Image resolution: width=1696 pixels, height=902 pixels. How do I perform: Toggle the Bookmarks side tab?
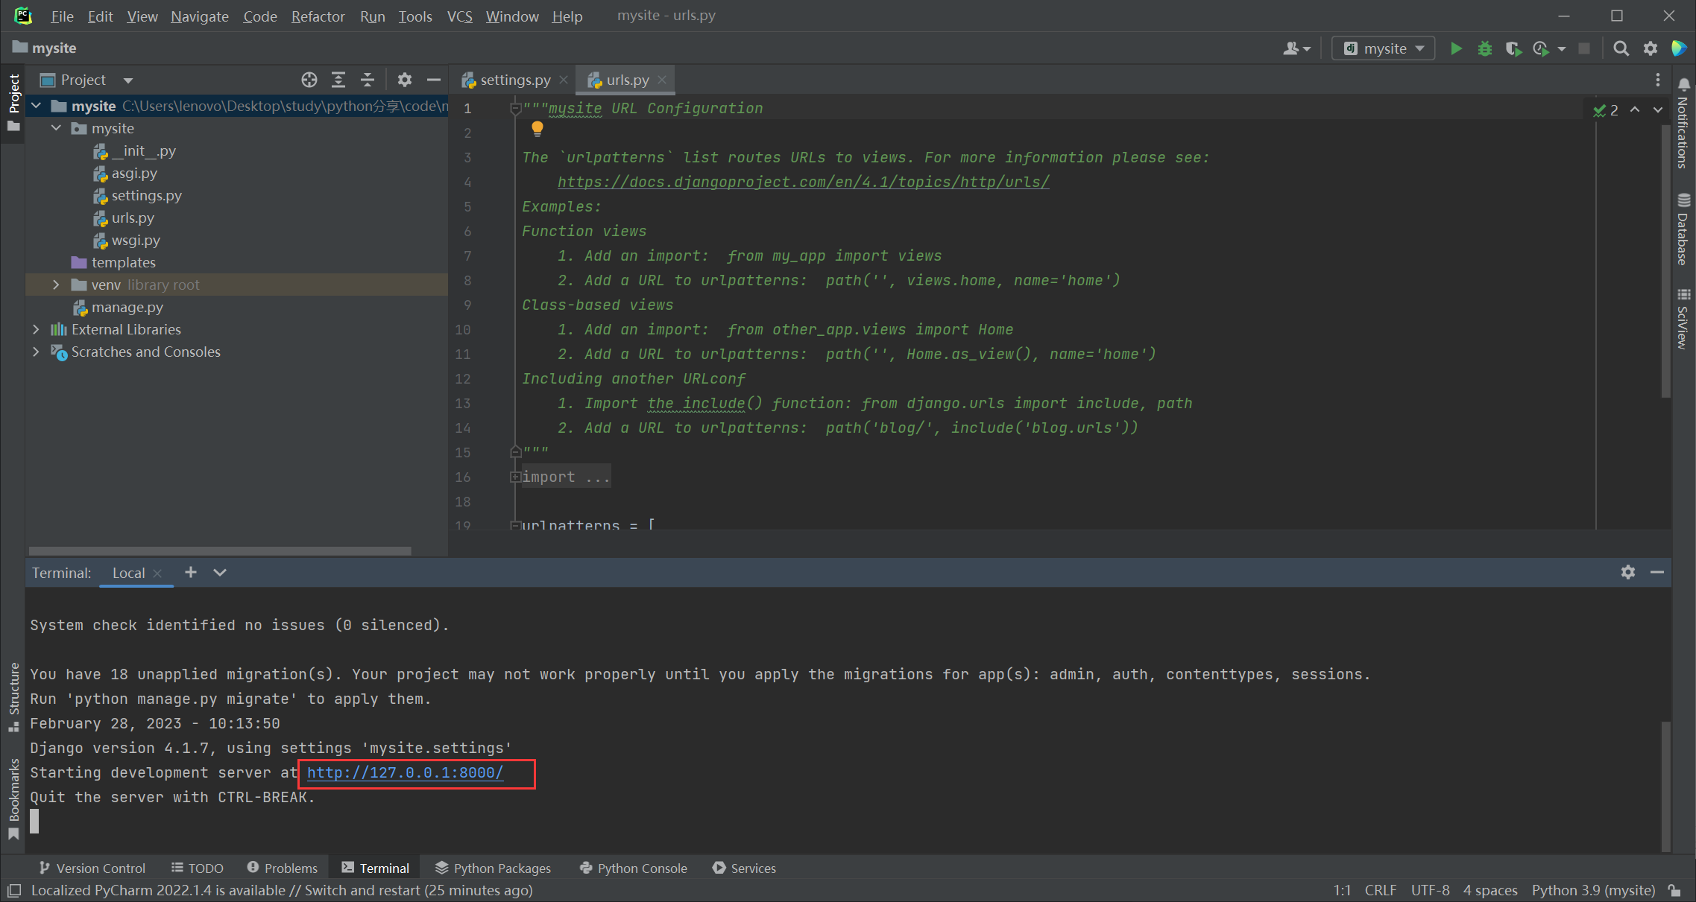pyautogui.click(x=13, y=799)
